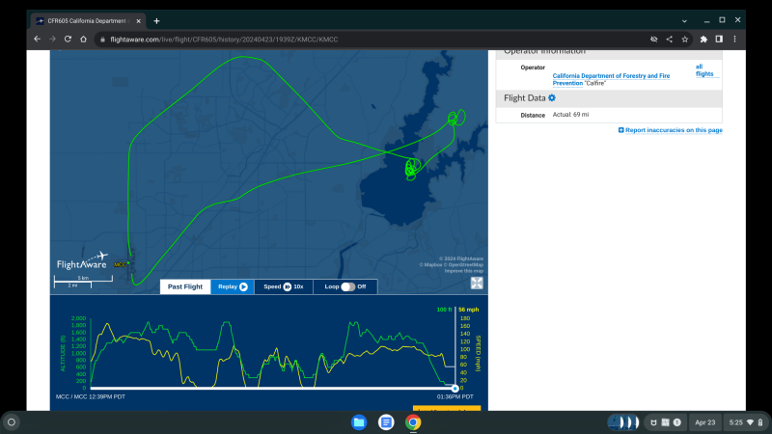Select the Past Flight tab
Image resolution: width=772 pixels, height=434 pixels.
click(x=185, y=286)
